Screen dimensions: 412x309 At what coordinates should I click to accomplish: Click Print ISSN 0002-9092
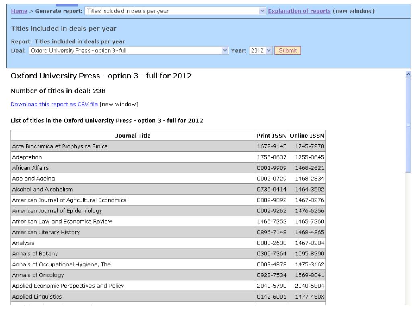pyautogui.click(x=272, y=200)
